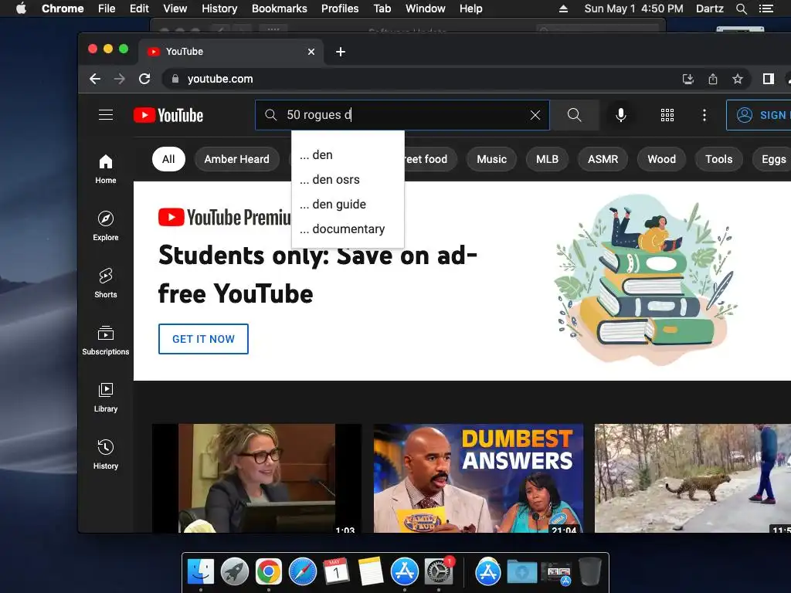
Task: Select the Wood filter chip
Action: click(661, 159)
